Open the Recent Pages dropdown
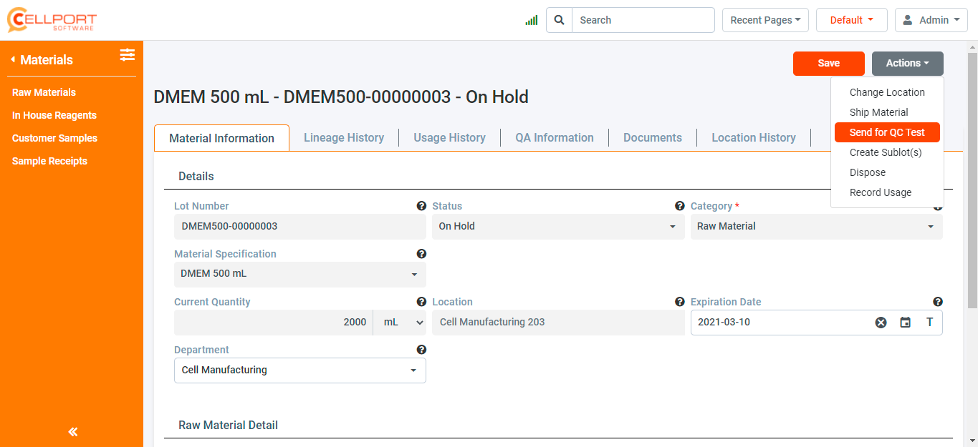 (764, 20)
